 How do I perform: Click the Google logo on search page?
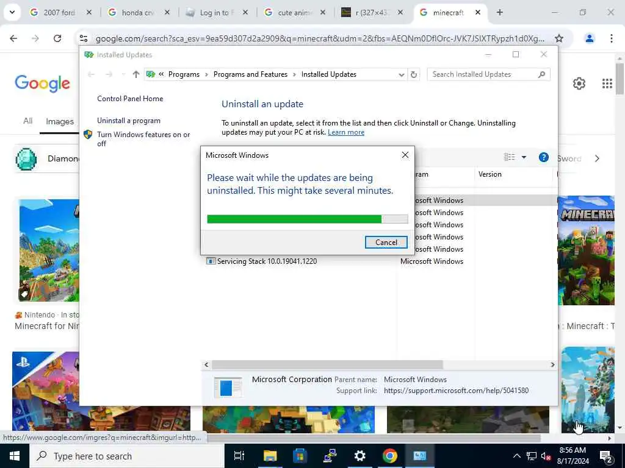pos(43,83)
